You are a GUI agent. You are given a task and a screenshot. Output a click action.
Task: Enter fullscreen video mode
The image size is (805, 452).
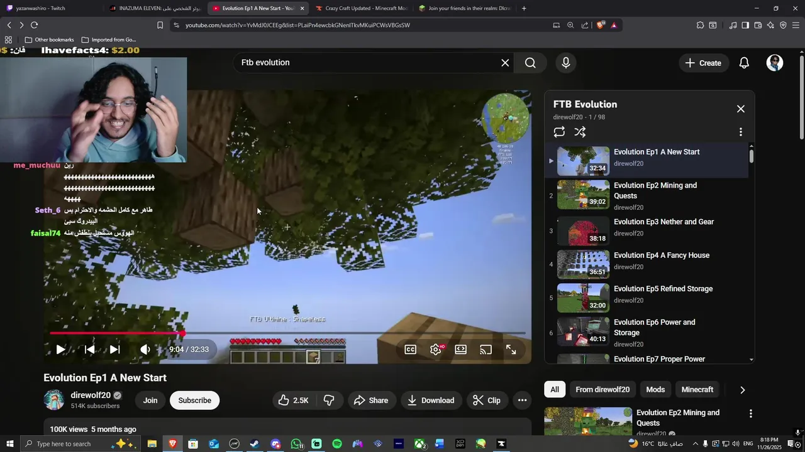coord(511,350)
